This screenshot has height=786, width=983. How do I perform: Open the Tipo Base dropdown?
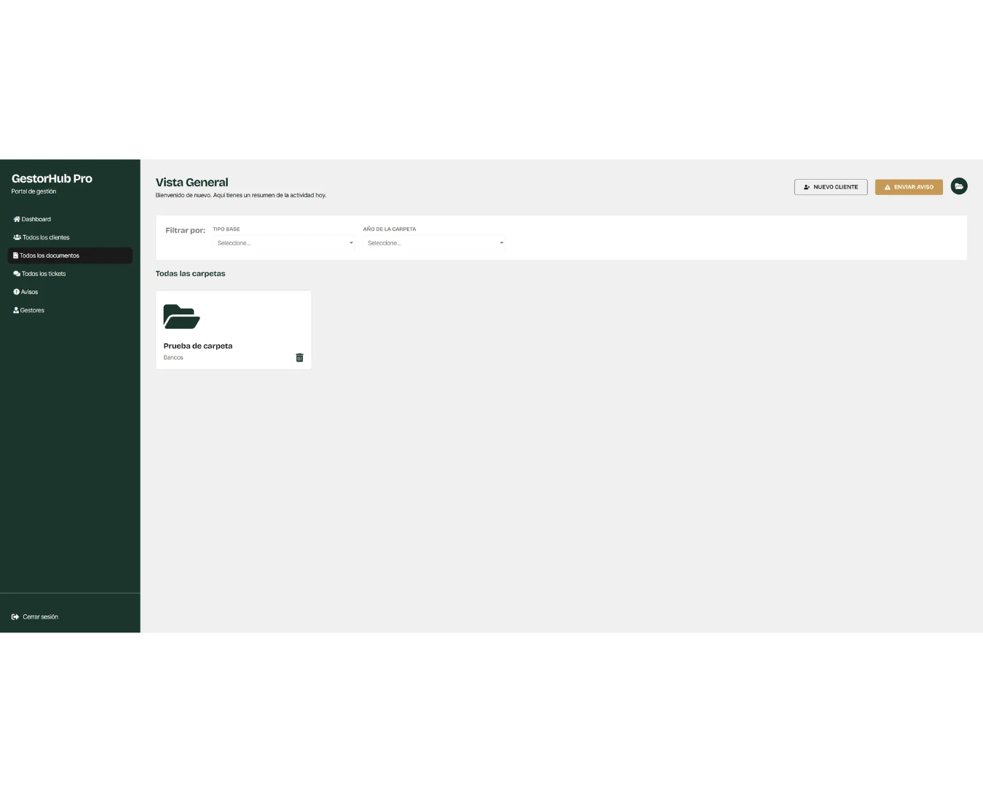284,243
